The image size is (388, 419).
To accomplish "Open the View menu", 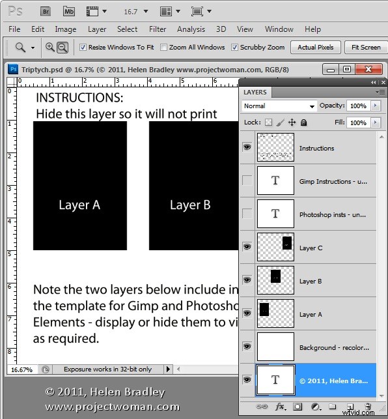I will [x=245, y=29].
